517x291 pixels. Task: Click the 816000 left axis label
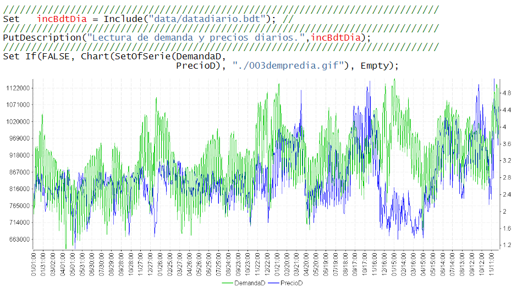click(x=19, y=189)
